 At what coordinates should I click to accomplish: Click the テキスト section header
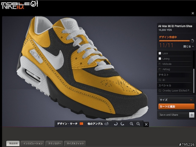click(x=164, y=75)
